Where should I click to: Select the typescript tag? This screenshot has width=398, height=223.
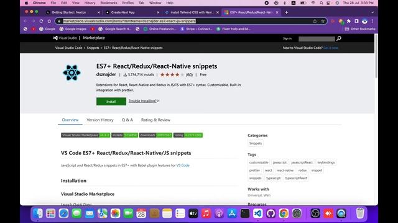(274, 178)
